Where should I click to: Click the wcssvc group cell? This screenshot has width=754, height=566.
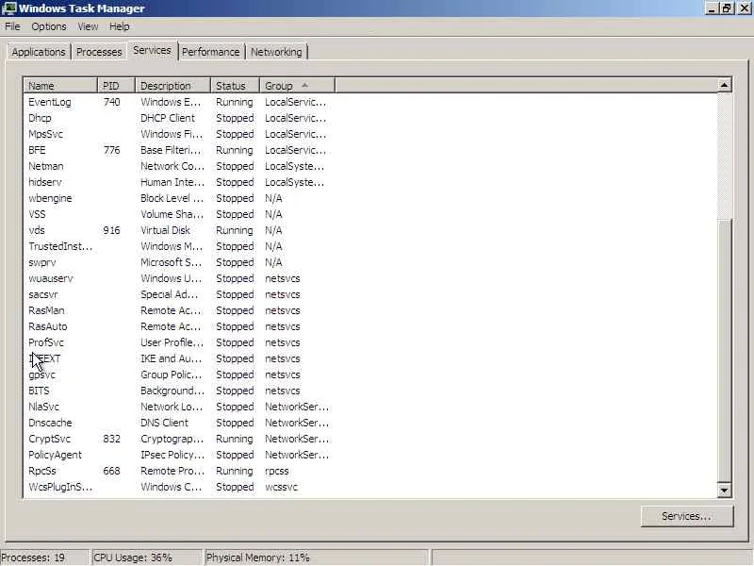point(281,487)
